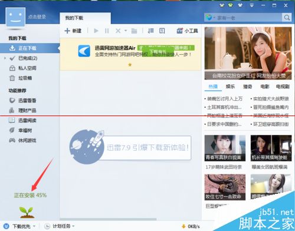
Task: Click the magnifier search button
Action: [x=287, y=18]
